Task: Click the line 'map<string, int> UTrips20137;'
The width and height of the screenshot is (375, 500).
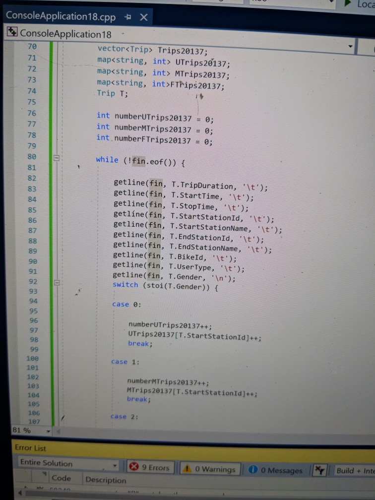Action: (x=164, y=62)
